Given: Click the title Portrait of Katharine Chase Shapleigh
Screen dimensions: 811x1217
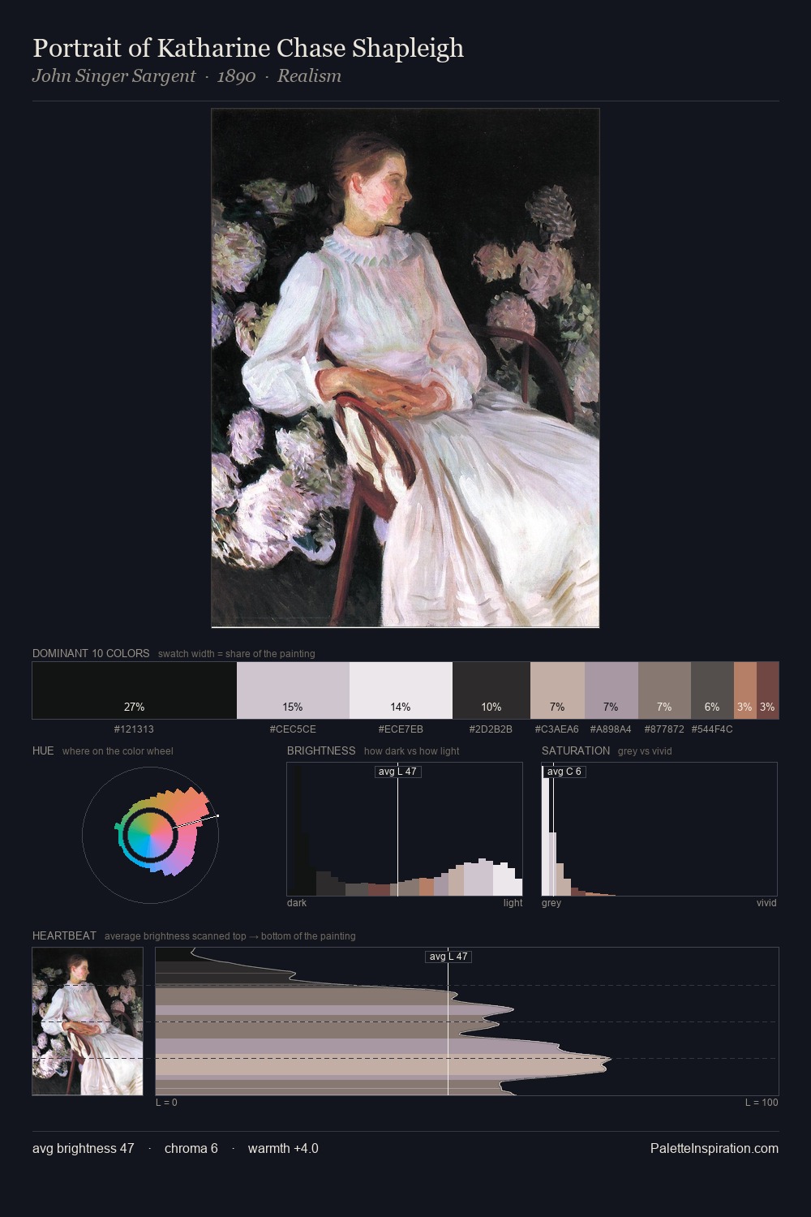Looking at the screenshot, I should (x=248, y=48).
